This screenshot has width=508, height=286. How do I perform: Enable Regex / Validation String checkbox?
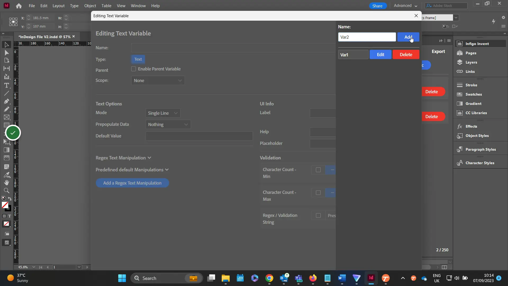click(x=318, y=216)
